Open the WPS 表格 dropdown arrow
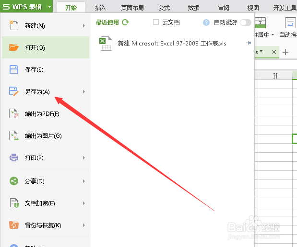The height and width of the screenshot is (247, 297). point(49,7)
